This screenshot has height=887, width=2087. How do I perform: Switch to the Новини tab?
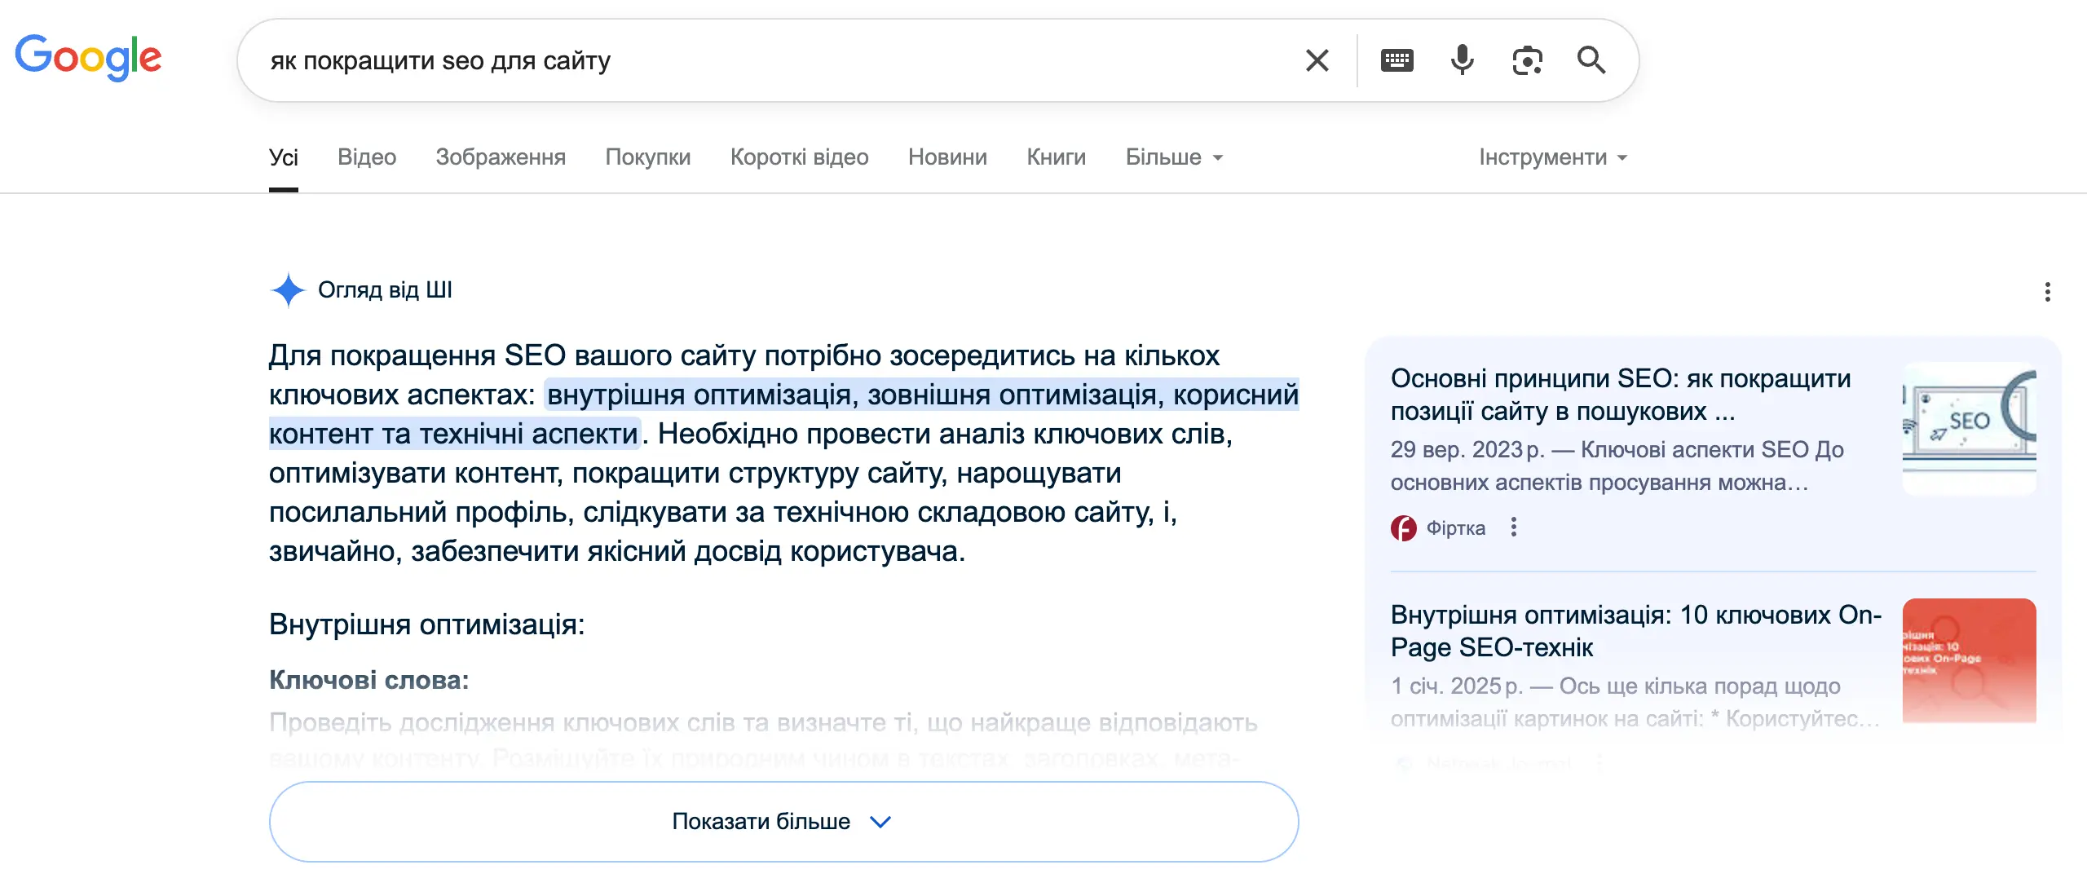coord(947,157)
